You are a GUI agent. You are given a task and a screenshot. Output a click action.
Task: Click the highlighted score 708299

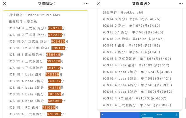(52, 74)
